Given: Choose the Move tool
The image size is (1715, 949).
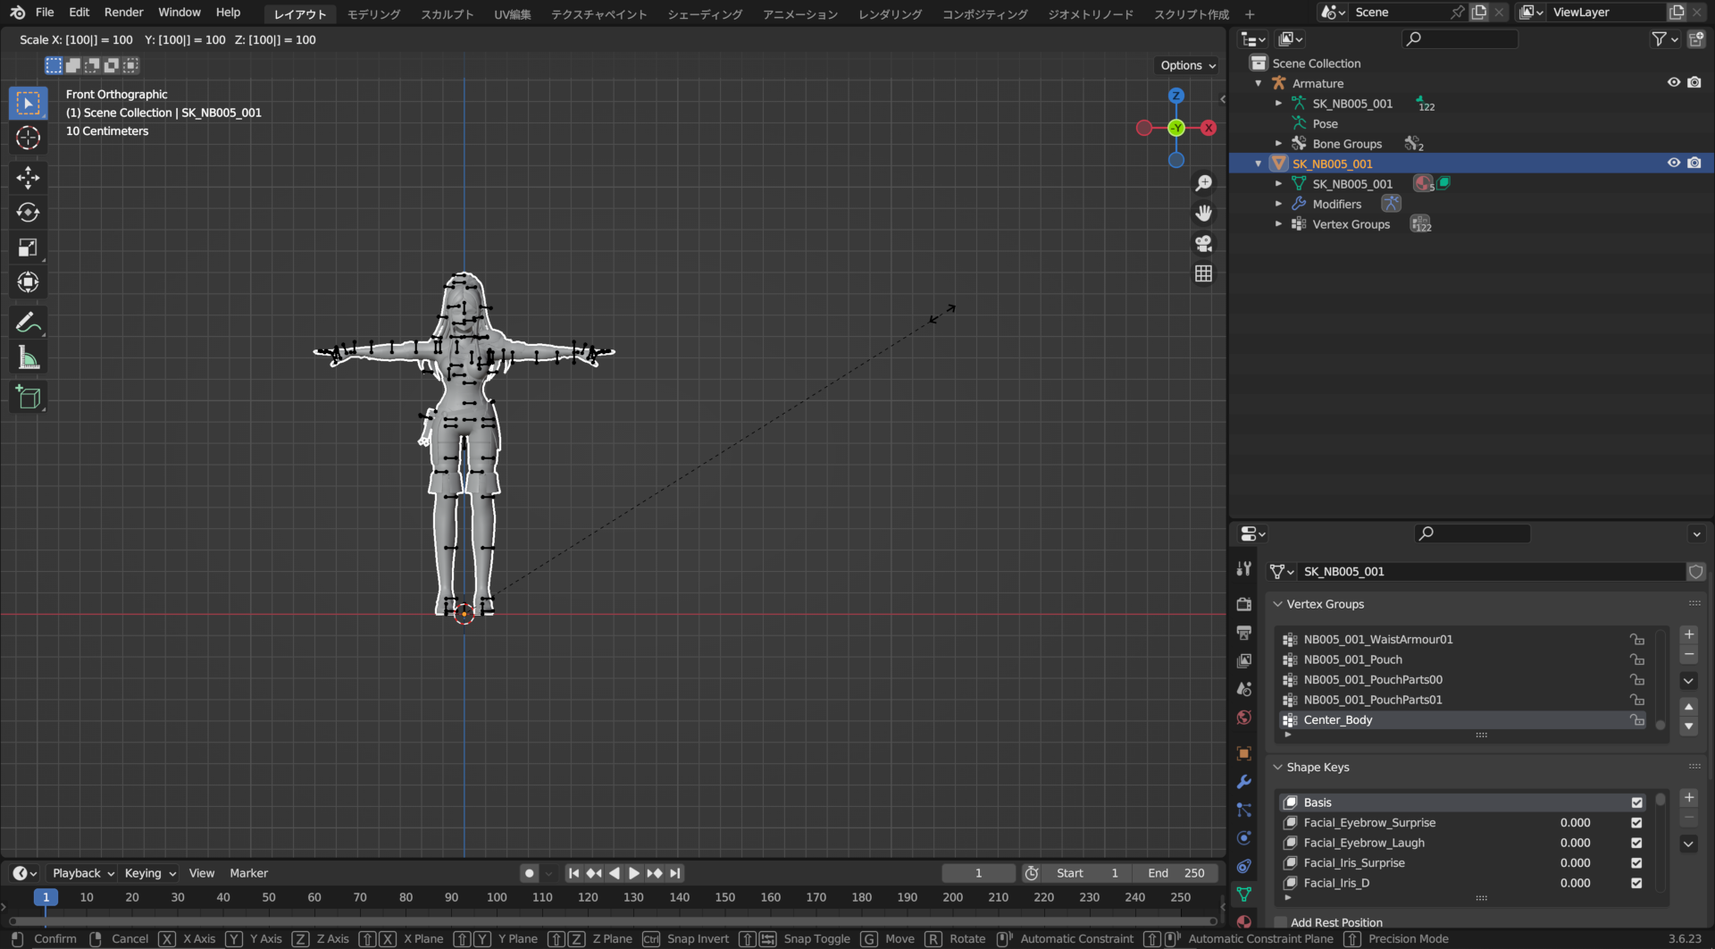Looking at the screenshot, I should 29,178.
